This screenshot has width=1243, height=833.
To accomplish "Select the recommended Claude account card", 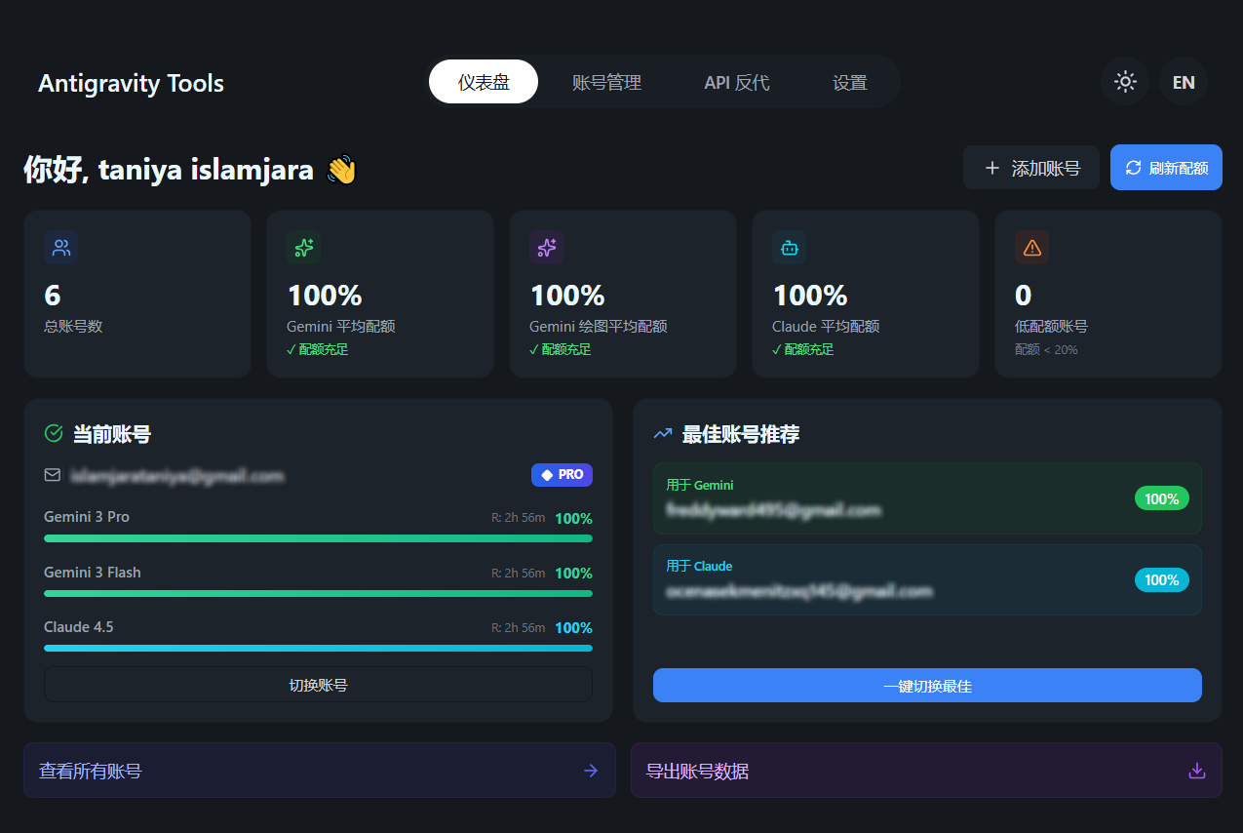I will pos(926,580).
